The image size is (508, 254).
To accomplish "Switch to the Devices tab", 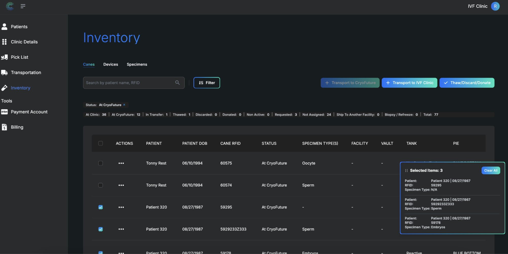I will coord(111,64).
